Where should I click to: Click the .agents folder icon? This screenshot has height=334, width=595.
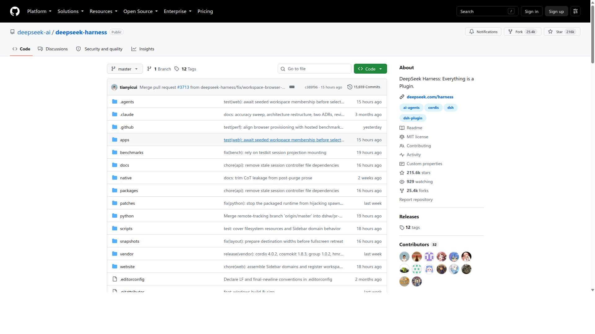(115, 102)
